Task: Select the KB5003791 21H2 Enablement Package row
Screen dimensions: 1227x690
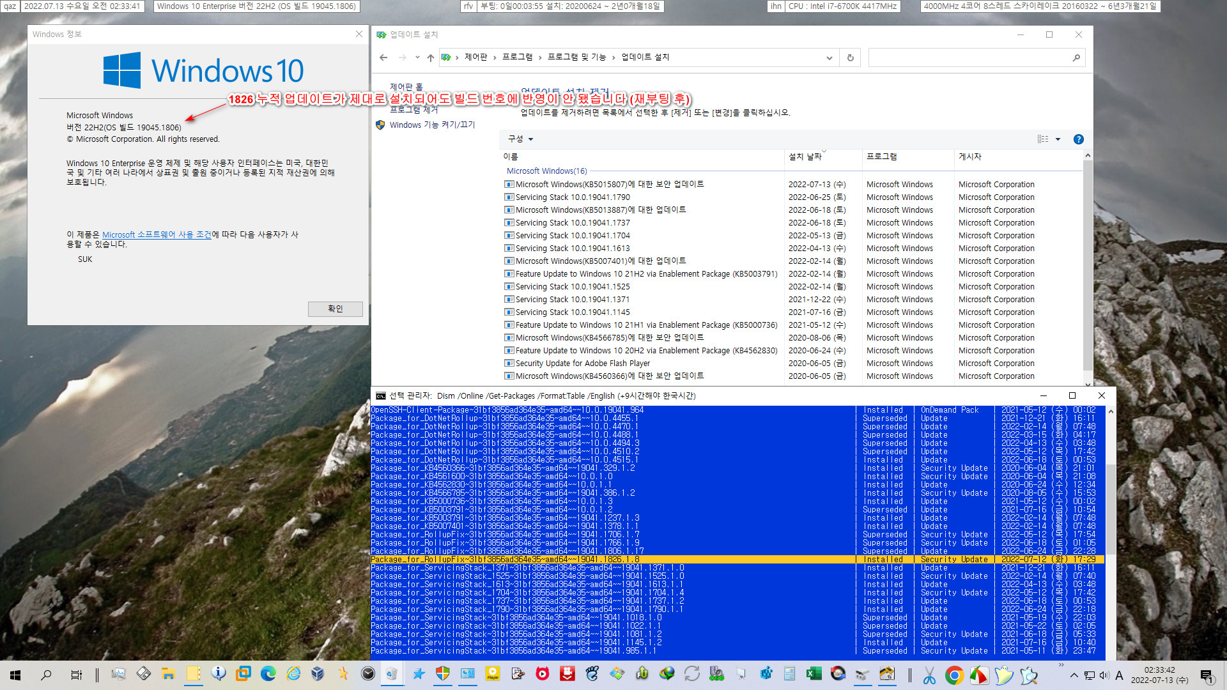Action: pos(792,273)
